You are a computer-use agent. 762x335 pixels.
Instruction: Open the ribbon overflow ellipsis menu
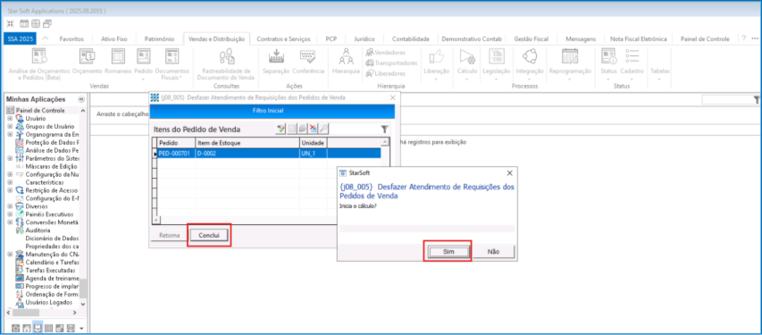tap(755, 38)
